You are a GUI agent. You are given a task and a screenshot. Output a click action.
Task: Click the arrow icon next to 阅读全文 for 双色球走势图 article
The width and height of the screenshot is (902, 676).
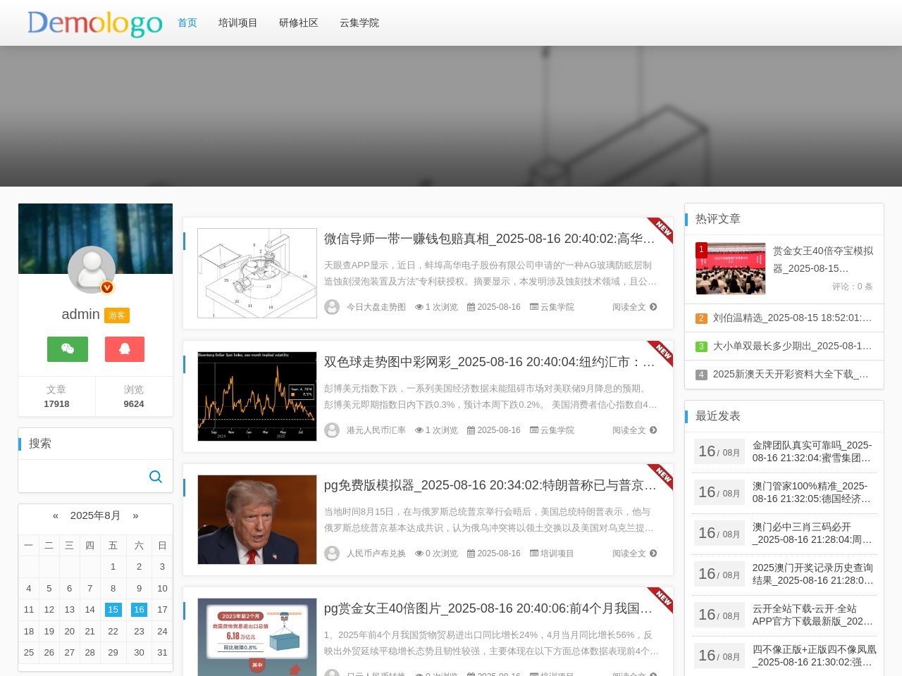pos(653,430)
